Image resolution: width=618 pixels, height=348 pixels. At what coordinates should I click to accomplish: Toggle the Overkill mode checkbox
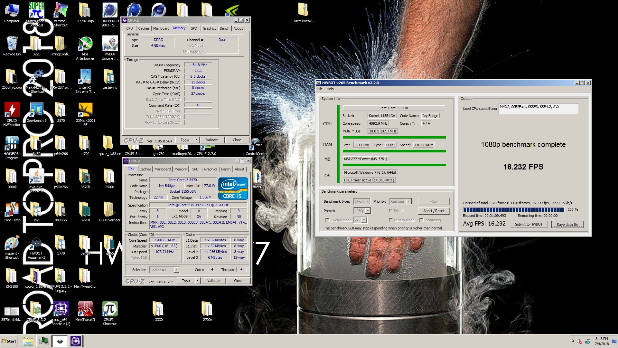click(327, 220)
